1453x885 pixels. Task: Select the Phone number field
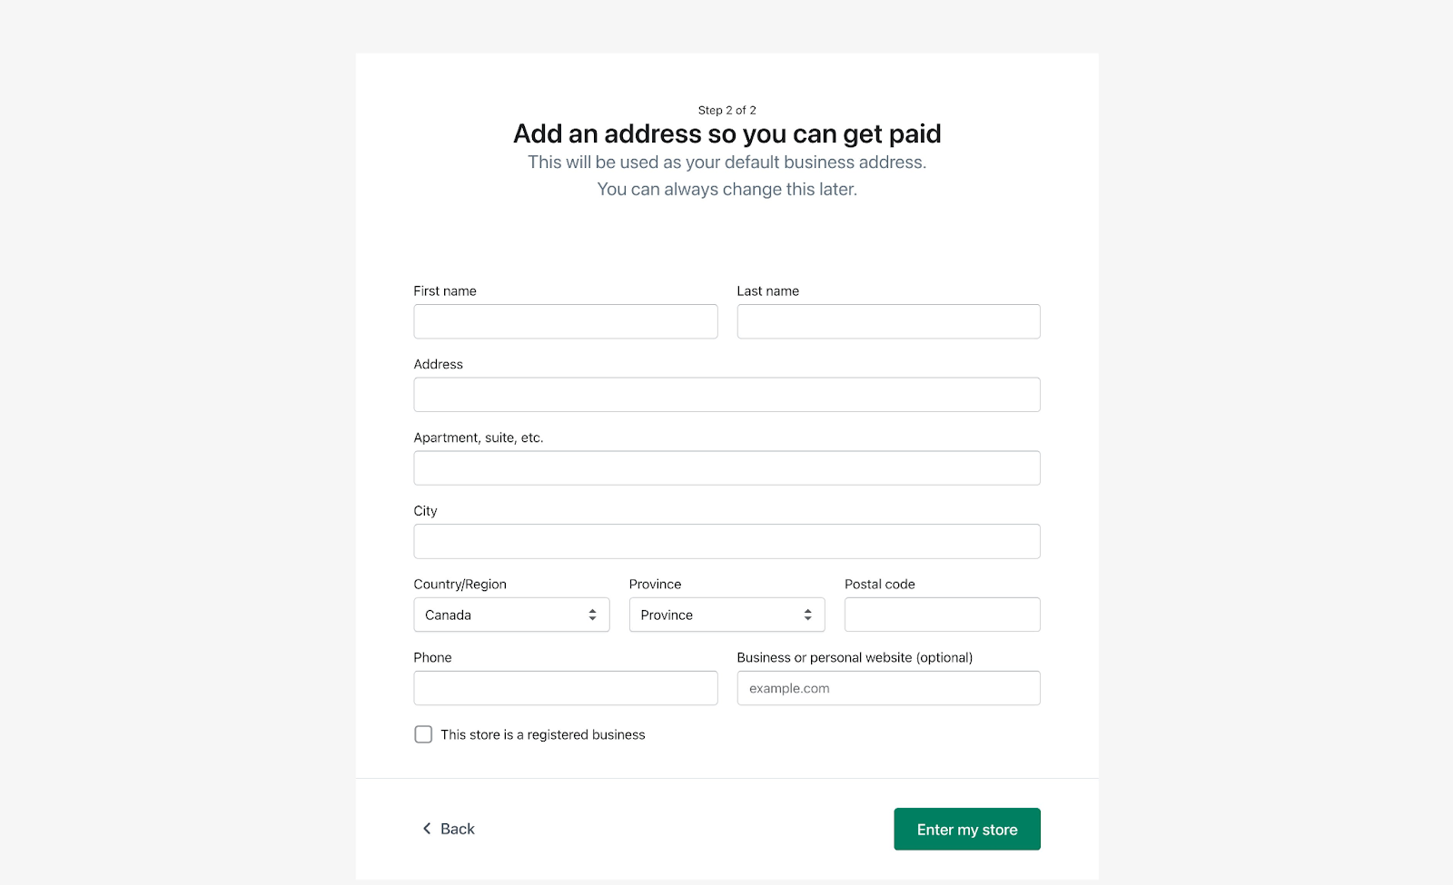[565, 688]
